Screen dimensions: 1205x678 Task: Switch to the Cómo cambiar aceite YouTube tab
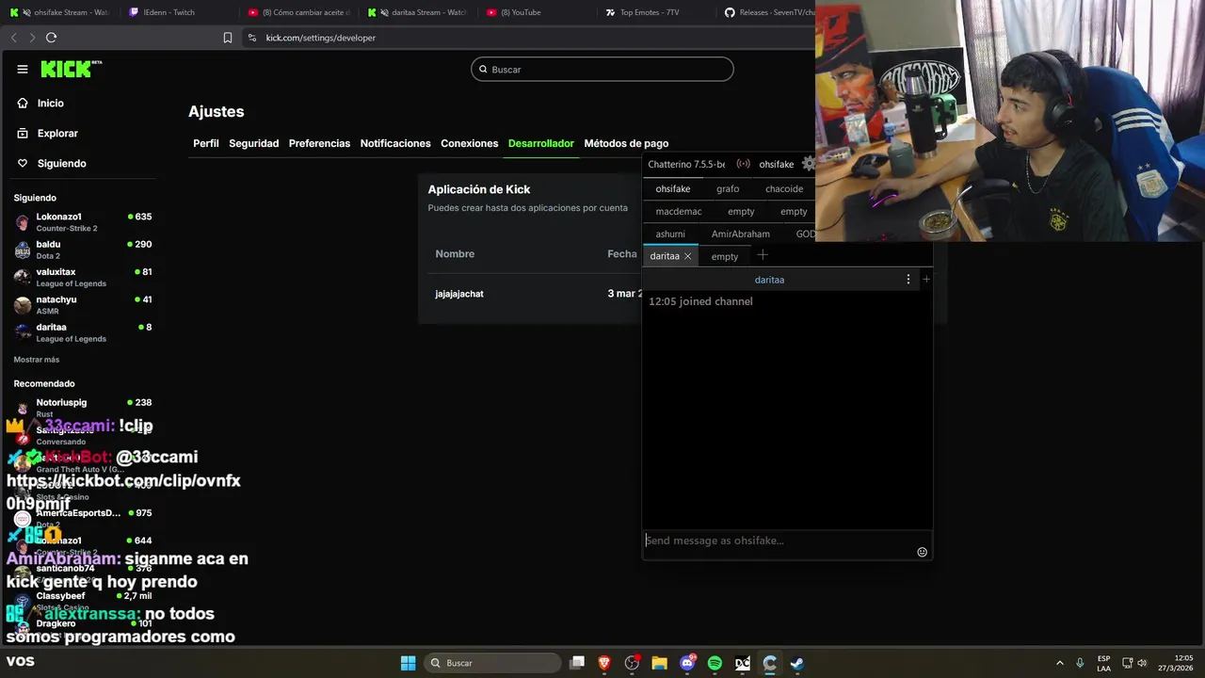click(x=299, y=12)
